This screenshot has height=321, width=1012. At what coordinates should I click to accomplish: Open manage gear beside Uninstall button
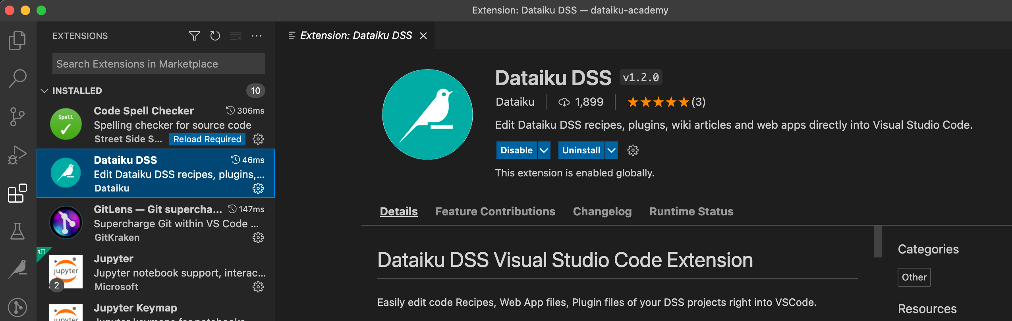[x=633, y=150]
